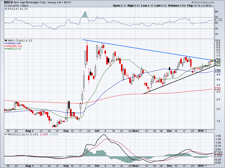Open the StockCharts.com copyright link
225x168 pixels.
coord(202,2)
